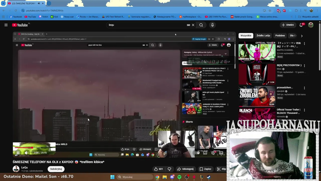Select the Źródło: LeQu chip
This screenshot has height=181, width=321.
pos(263,36)
